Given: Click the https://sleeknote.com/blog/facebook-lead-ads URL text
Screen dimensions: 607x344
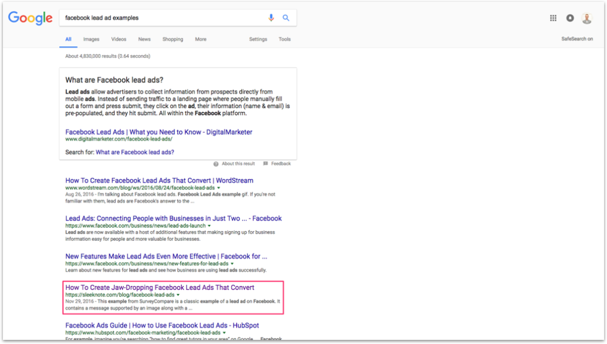Looking at the screenshot, I should pos(120,295).
